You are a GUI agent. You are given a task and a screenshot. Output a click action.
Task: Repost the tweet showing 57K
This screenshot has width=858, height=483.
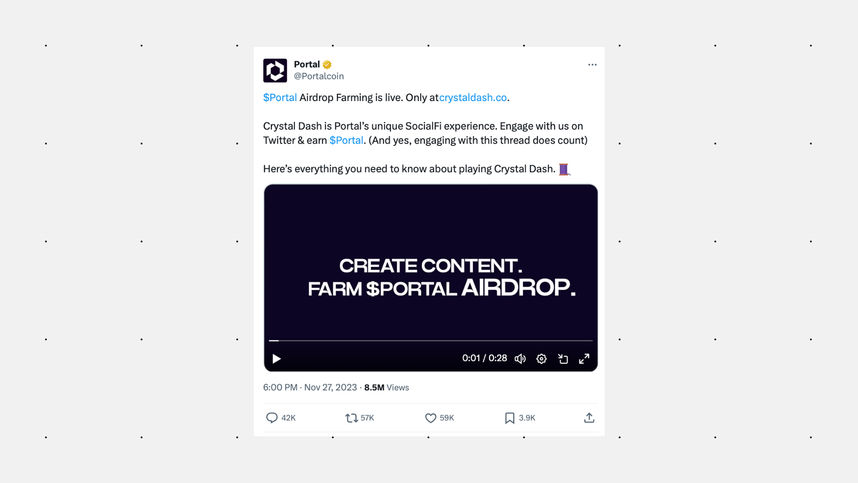click(x=351, y=418)
